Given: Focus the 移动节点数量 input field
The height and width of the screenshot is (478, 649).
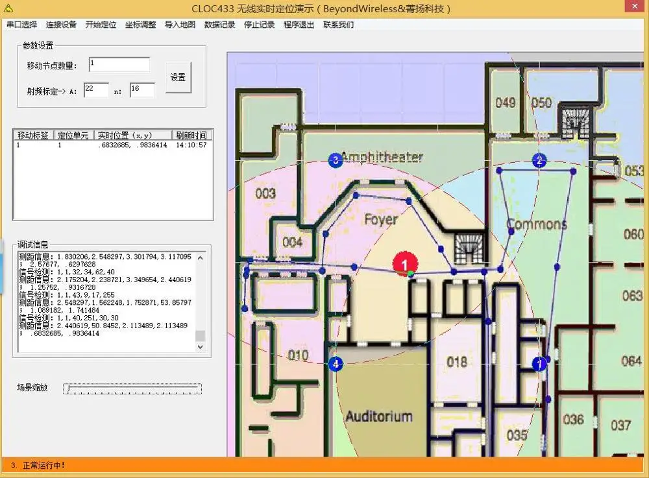Looking at the screenshot, I should point(119,64).
